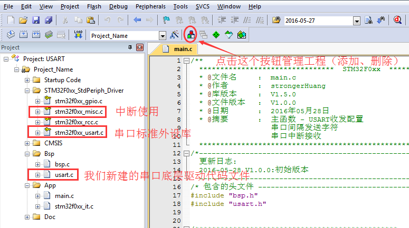Click the Manage Run-Time Environment green diamond icon
This screenshot has height=228, width=409.
216,35
